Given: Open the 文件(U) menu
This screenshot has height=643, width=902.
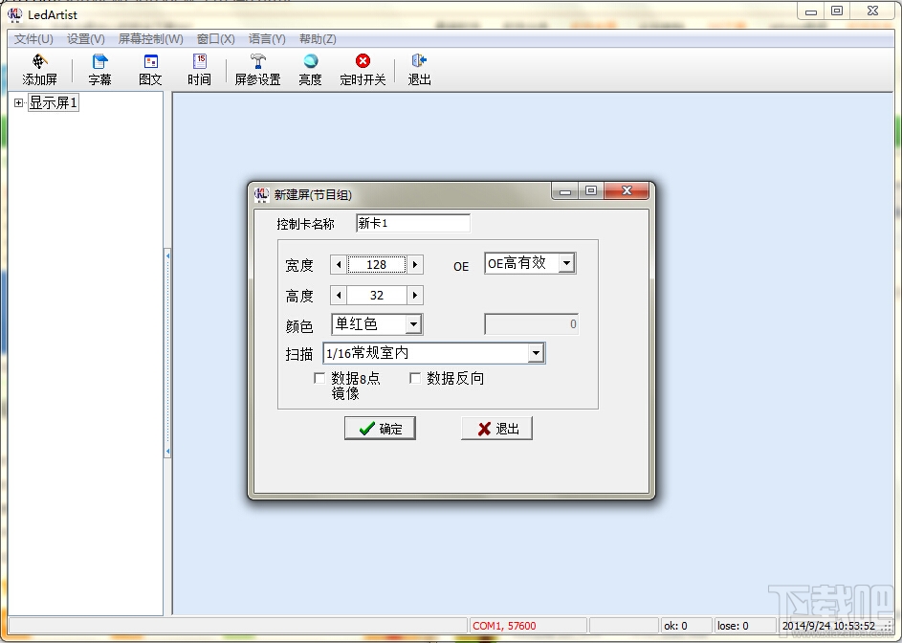Looking at the screenshot, I should (x=33, y=39).
